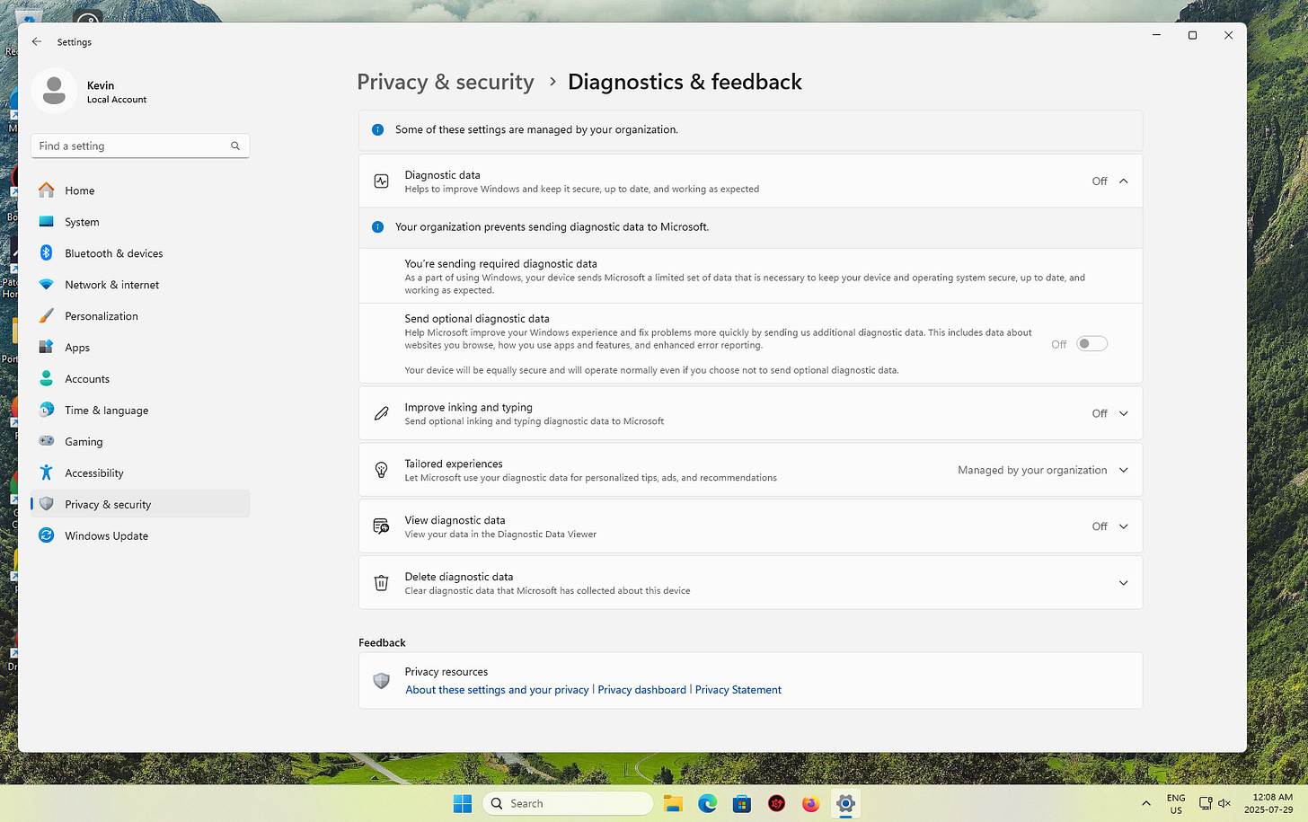The width and height of the screenshot is (1308, 822).
Task: Click the back arrow in Settings
Action: click(37, 42)
